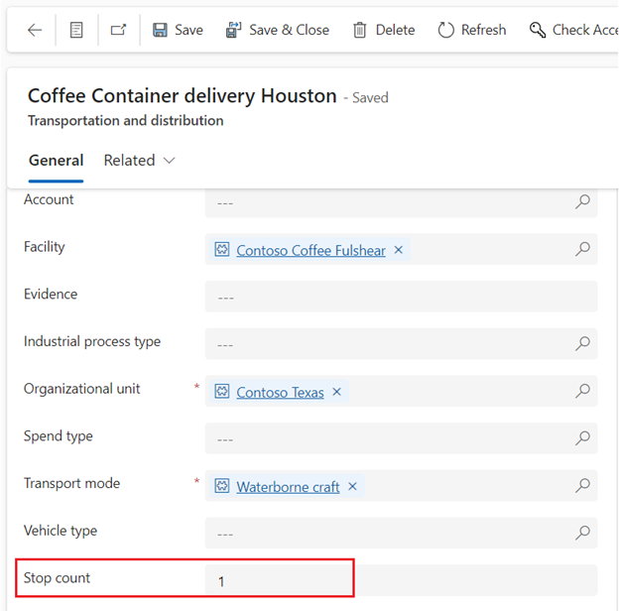
Task: Click the Vehicle type field
Action: pos(401,533)
